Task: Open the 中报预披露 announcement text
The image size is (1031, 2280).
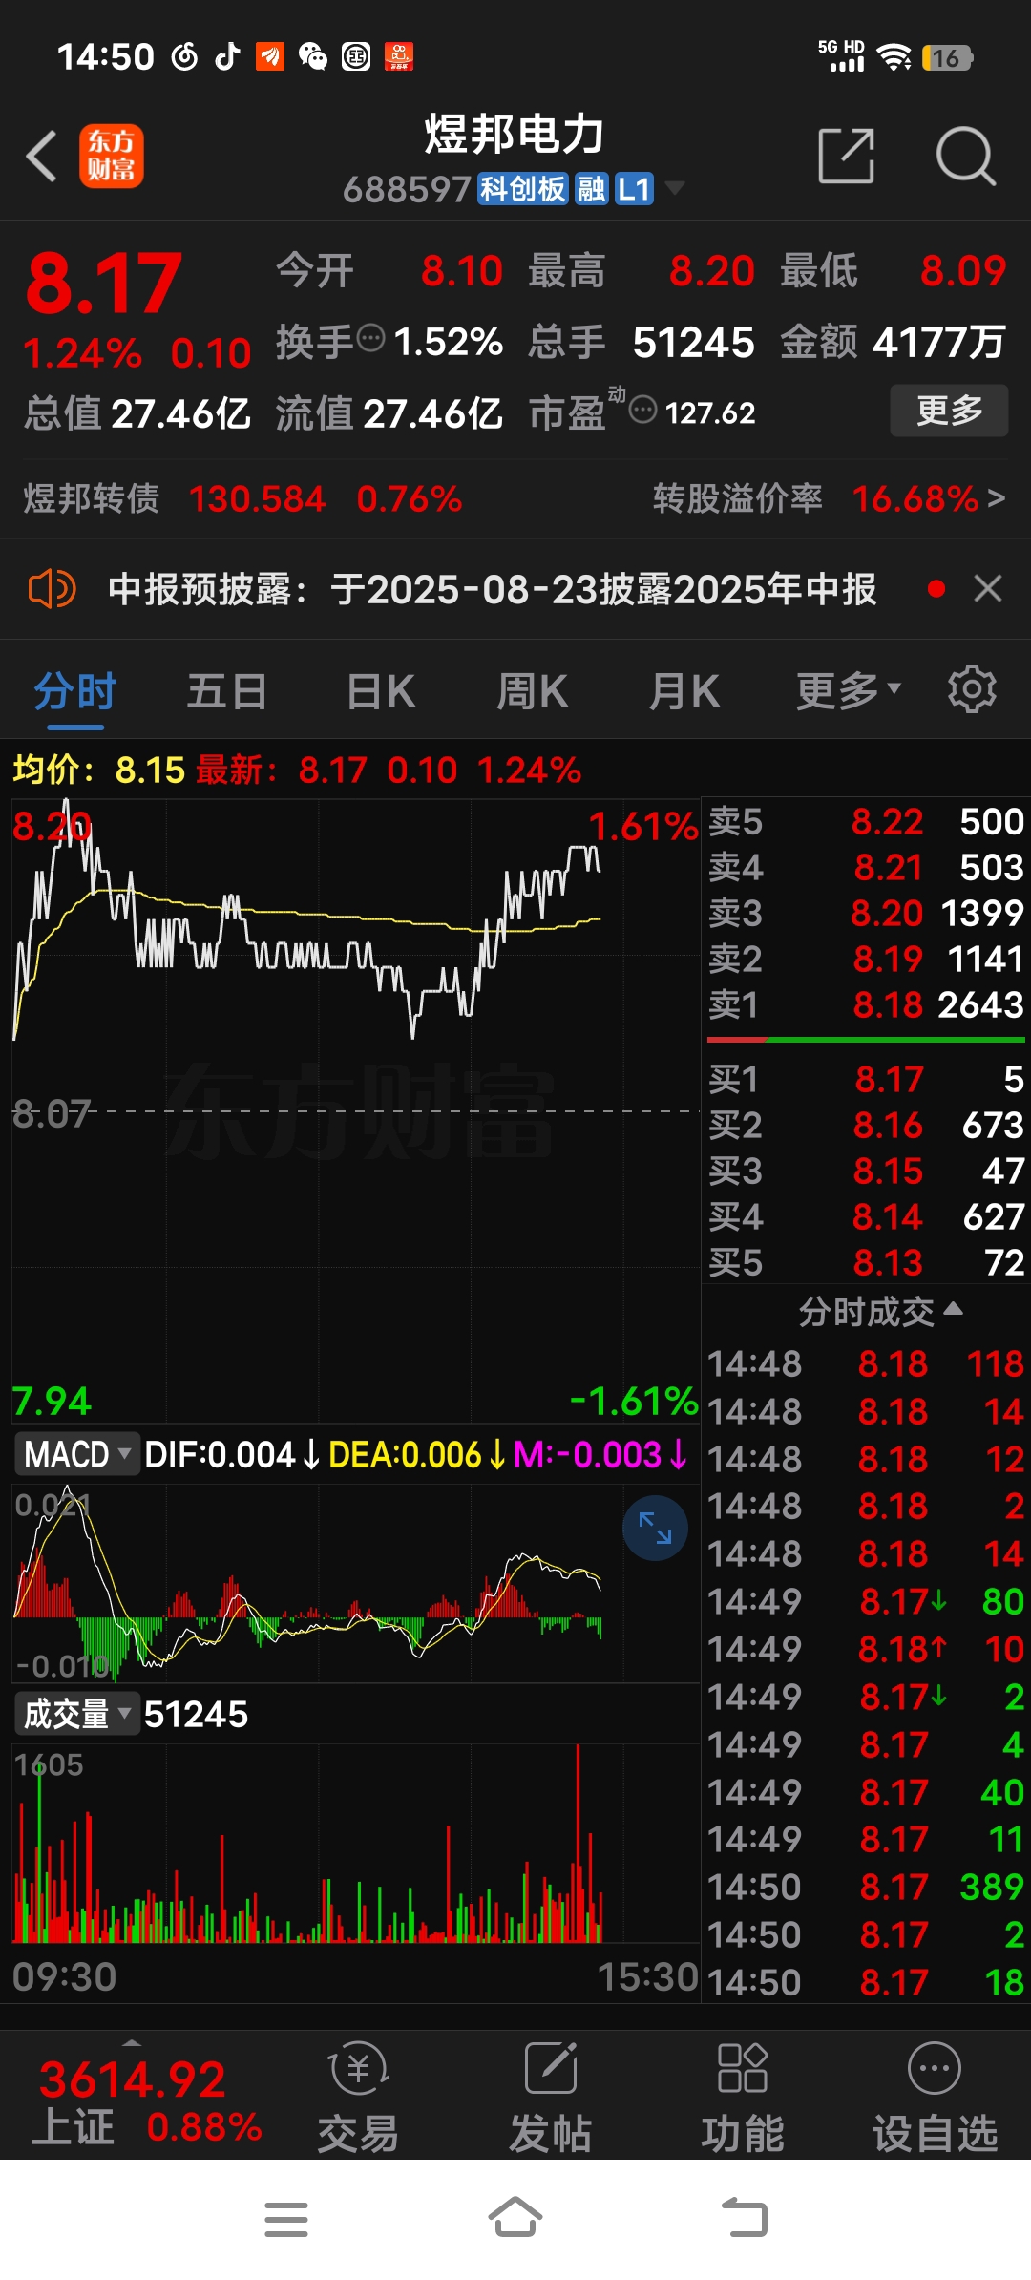Action: (x=493, y=589)
